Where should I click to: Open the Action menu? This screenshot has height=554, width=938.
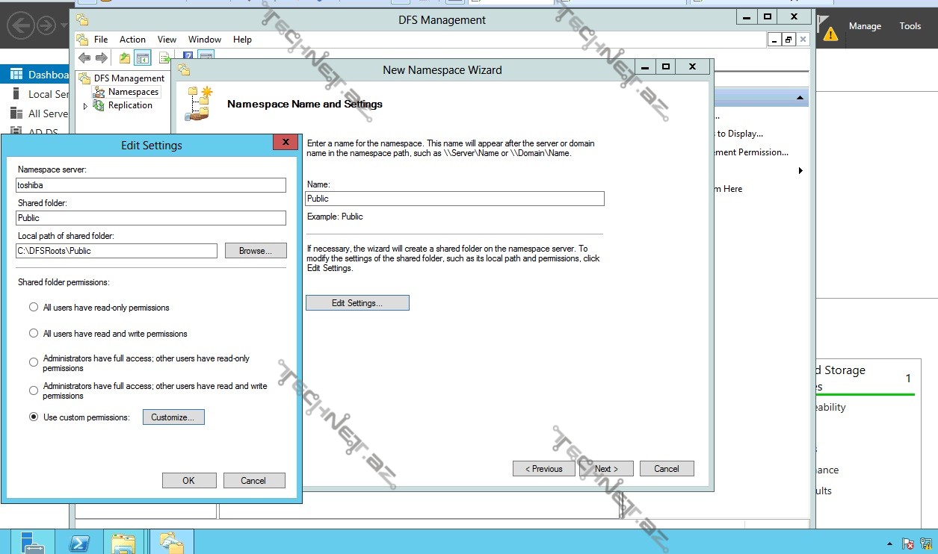click(x=132, y=40)
